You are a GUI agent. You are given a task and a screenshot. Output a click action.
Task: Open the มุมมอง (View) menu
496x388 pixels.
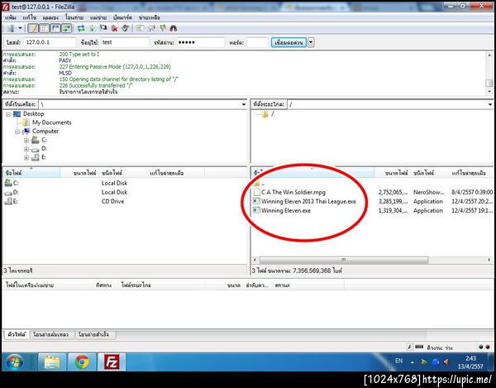pos(50,17)
